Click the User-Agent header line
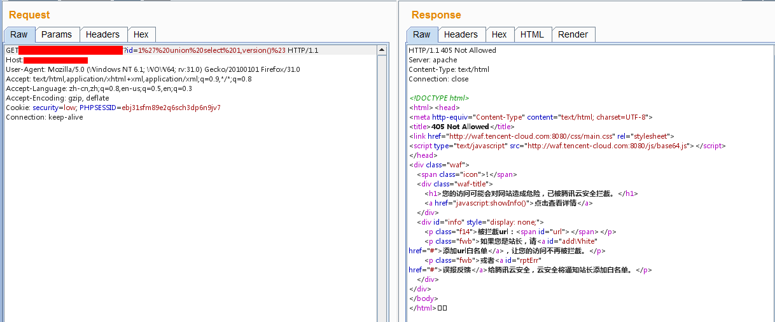This screenshot has width=775, height=322. tap(153, 69)
